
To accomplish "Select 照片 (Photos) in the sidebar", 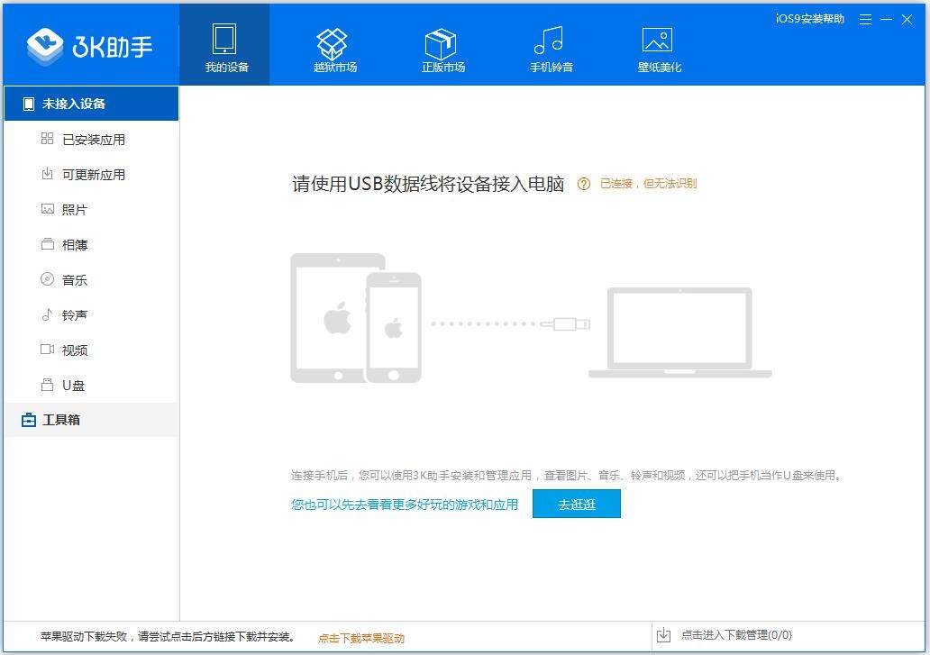I will pyautogui.click(x=74, y=209).
